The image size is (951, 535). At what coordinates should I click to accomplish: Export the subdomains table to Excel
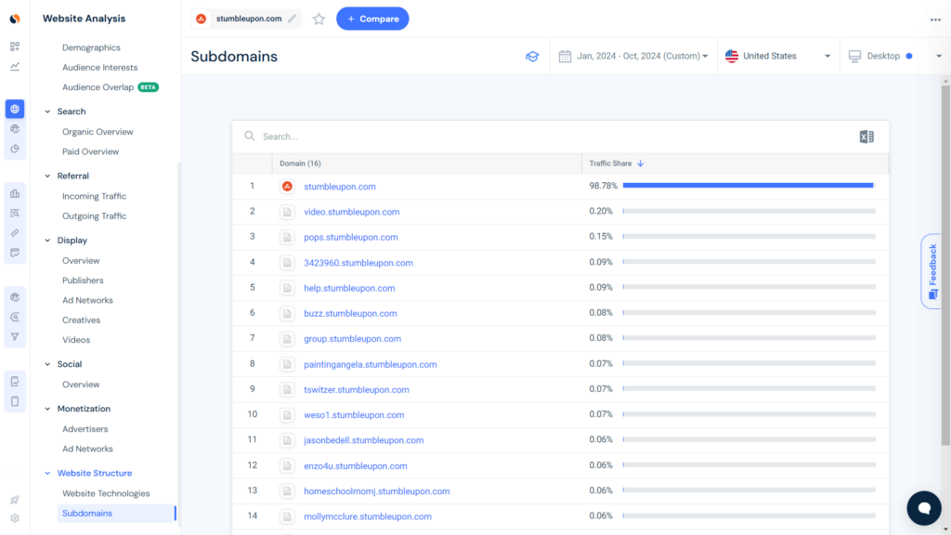866,136
